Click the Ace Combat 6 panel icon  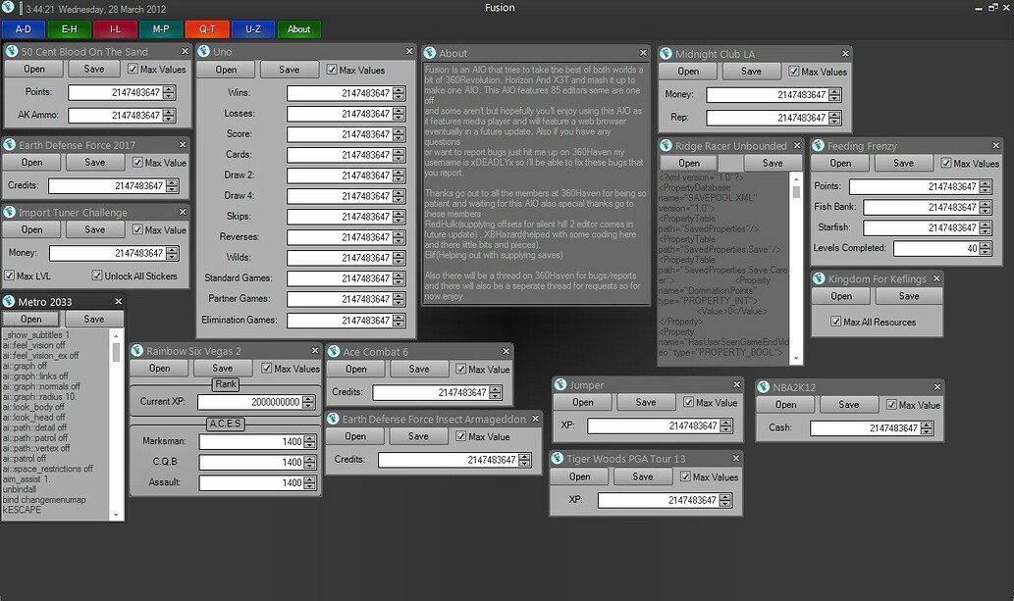[x=335, y=350]
